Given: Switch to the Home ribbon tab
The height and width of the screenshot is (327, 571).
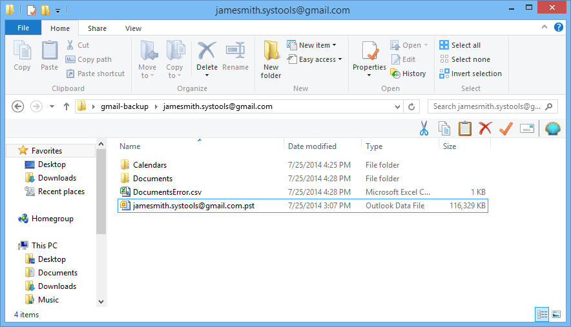Looking at the screenshot, I should coord(60,28).
